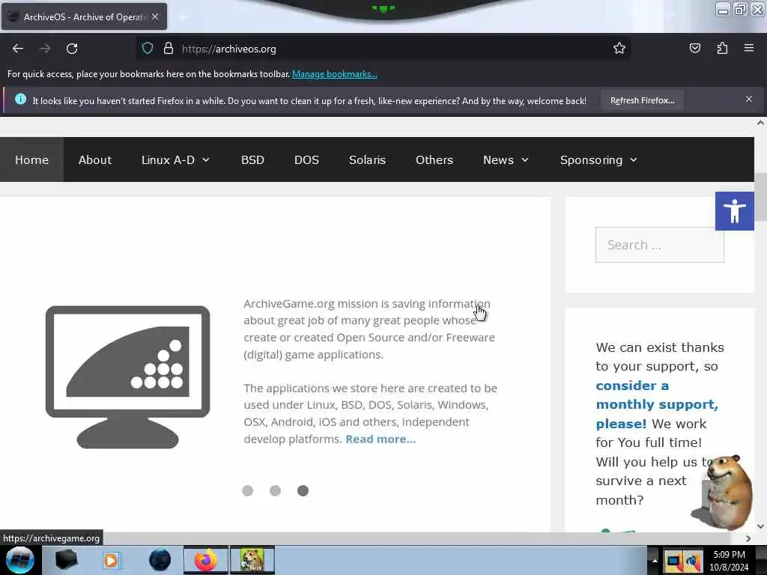The image size is (767, 575).
Task: Click the info icon in the notification bar
Action: click(x=20, y=100)
